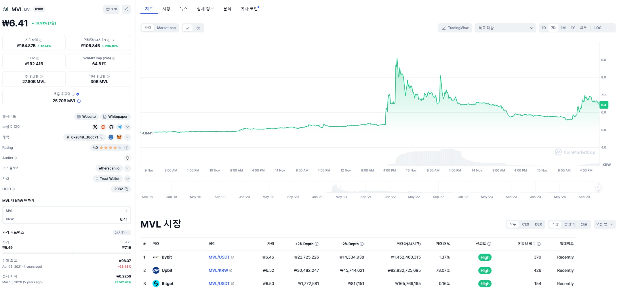Open the 상세 정보 tab
Image resolution: width=617 pixels, height=289 pixels.
coord(205,9)
